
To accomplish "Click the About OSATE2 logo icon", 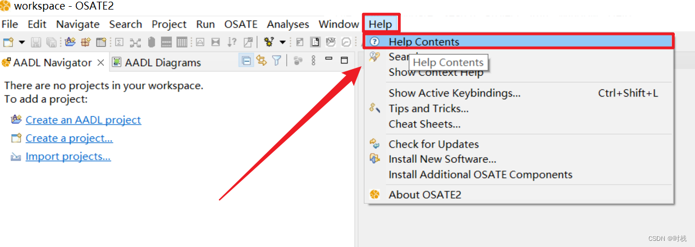I will [x=375, y=195].
